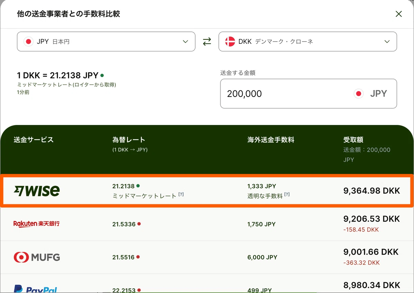Click the 為替レート column header
Image resolution: width=414 pixels, height=293 pixels.
click(x=129, y=140)
